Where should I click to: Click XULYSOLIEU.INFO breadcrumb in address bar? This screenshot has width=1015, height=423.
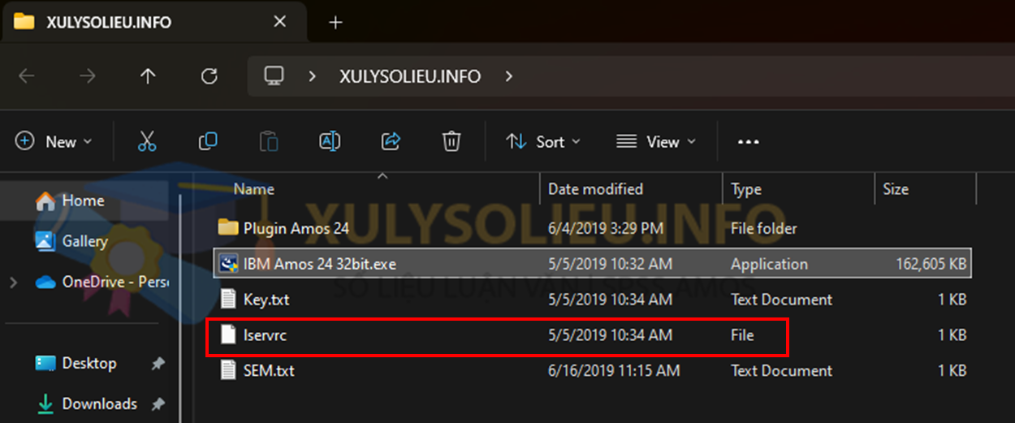[410, 76]
